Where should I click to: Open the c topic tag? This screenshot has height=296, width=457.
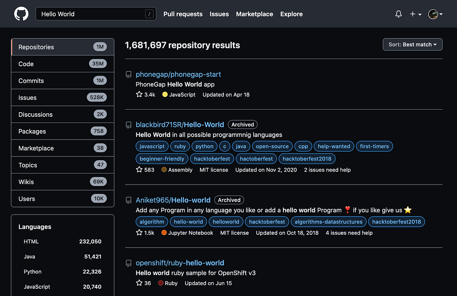(x=225, y=146)
